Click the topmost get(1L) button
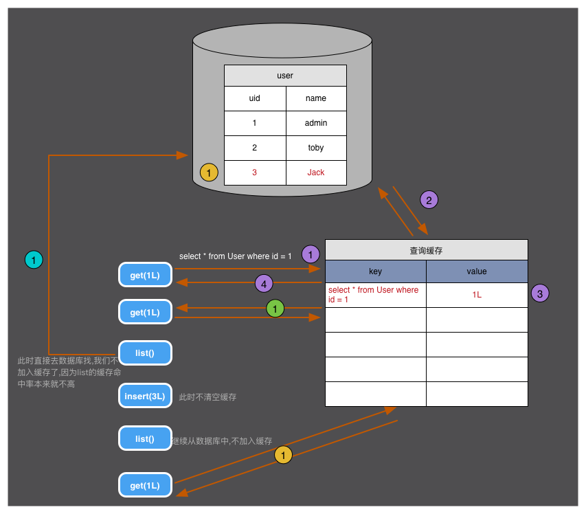This screenshot has height=514, width=586. click(145, 276)
